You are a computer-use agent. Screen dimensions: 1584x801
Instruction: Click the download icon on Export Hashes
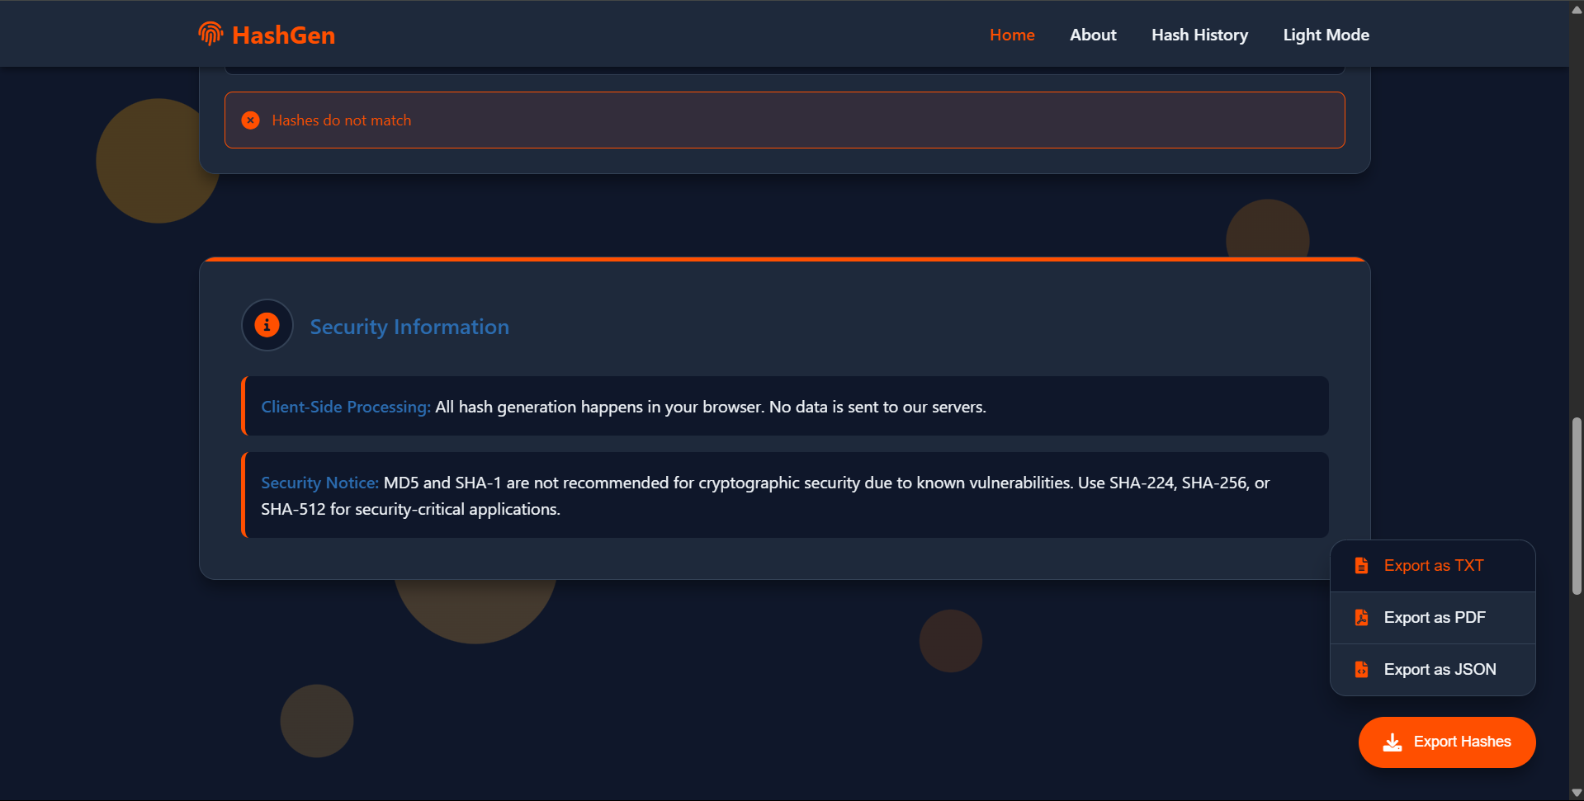pos(1393,742)
